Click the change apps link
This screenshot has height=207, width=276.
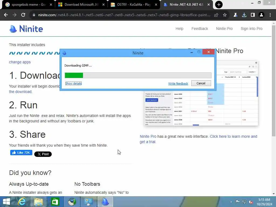pyautogui.click(x=20, y=62)
